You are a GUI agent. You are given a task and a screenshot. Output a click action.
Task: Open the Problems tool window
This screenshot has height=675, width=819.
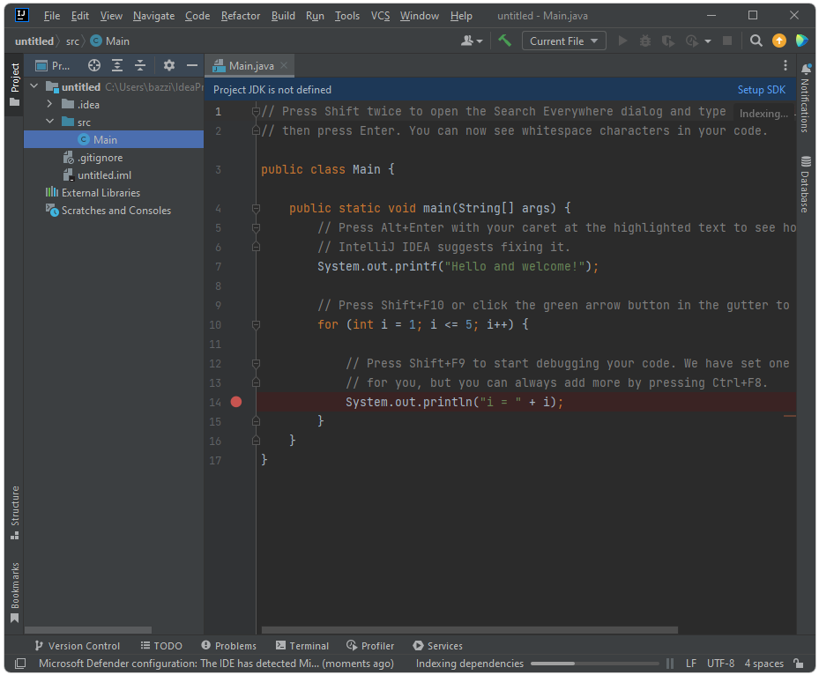tap(229, 646)
